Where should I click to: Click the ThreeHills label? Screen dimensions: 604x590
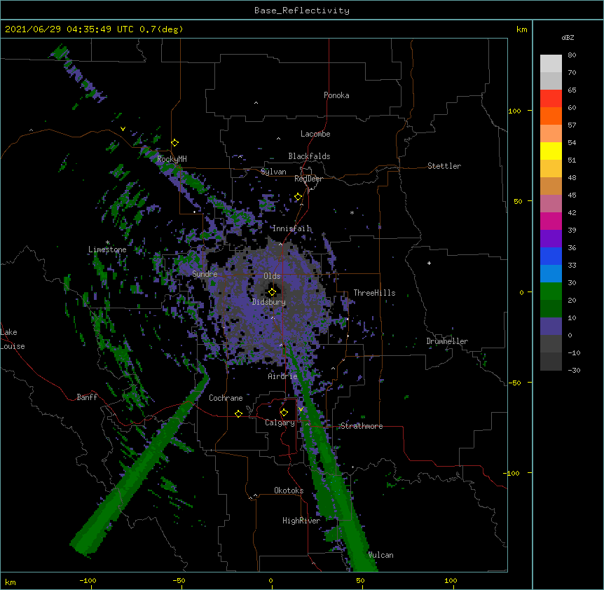point(374,293)
